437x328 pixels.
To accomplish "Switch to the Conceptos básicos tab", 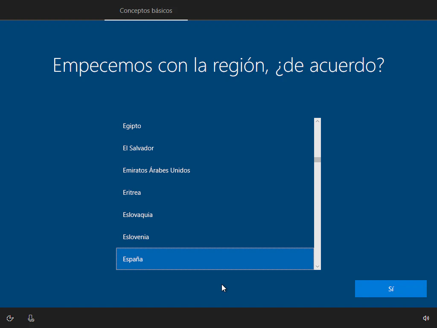I will pyautogui.click(x=146, y=11).
